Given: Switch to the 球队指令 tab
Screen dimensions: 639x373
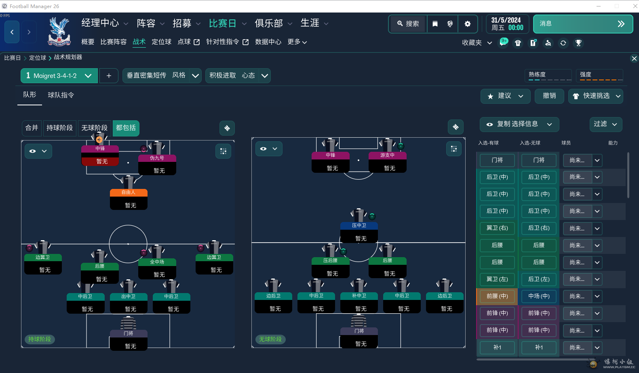Looking at the screenshot, I should tap(61, 95).
